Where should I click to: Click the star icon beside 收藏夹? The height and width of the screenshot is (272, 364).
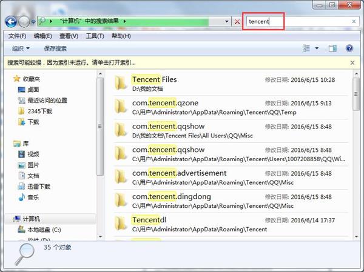coord(17,79)
